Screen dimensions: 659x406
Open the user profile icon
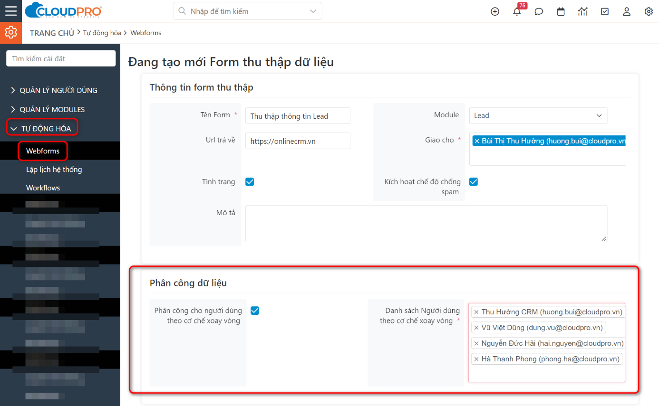click(627, 11)
